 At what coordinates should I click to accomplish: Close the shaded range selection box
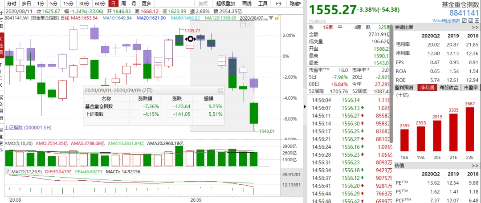[249, 25]
